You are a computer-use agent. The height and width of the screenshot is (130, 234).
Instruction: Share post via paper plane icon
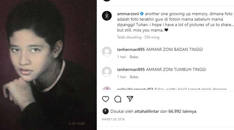click(x=130, y=99)
